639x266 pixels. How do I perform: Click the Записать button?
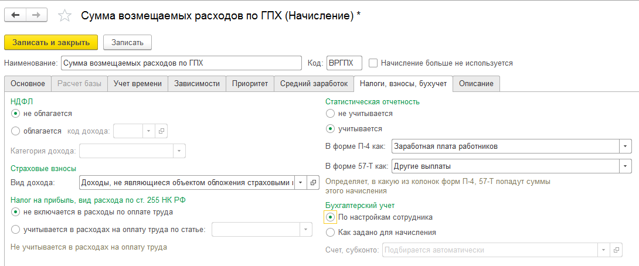128,42
